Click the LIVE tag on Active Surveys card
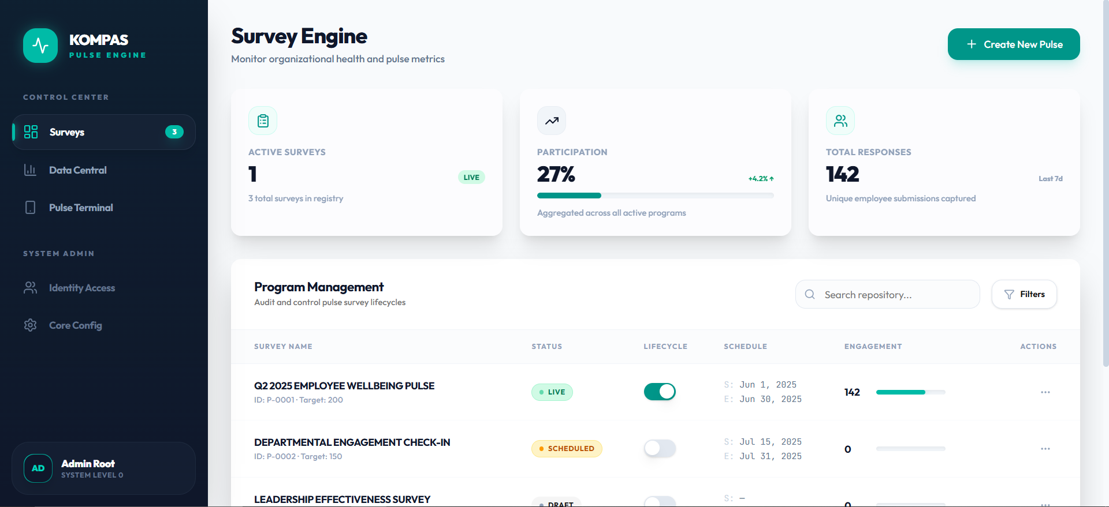The height and width of the screenshot is (507, 1109). coord(471,177)
